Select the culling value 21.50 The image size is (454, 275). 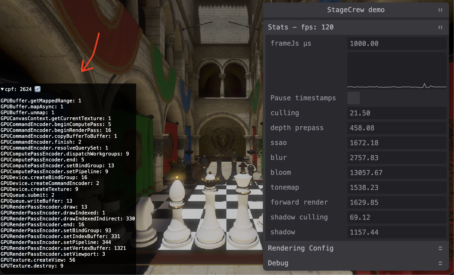(x=397, y=113)
